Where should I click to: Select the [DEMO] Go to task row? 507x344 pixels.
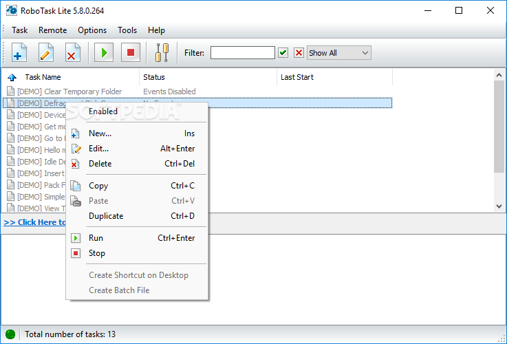[36, 138]
